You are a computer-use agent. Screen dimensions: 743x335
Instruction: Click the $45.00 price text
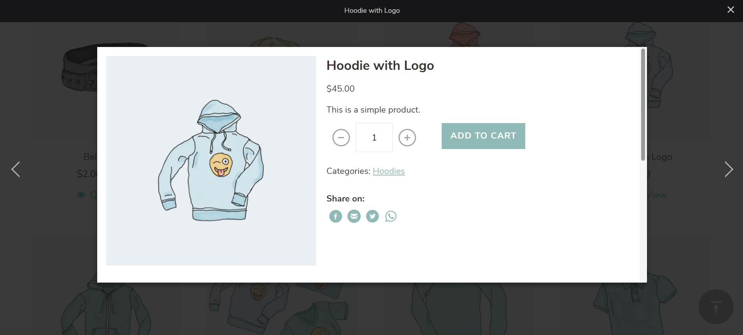tap(340, 89)
